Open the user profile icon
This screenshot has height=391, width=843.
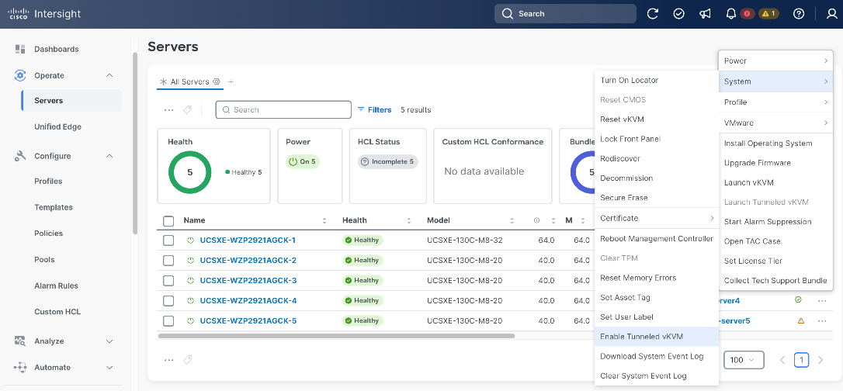[x=831, y=14]
